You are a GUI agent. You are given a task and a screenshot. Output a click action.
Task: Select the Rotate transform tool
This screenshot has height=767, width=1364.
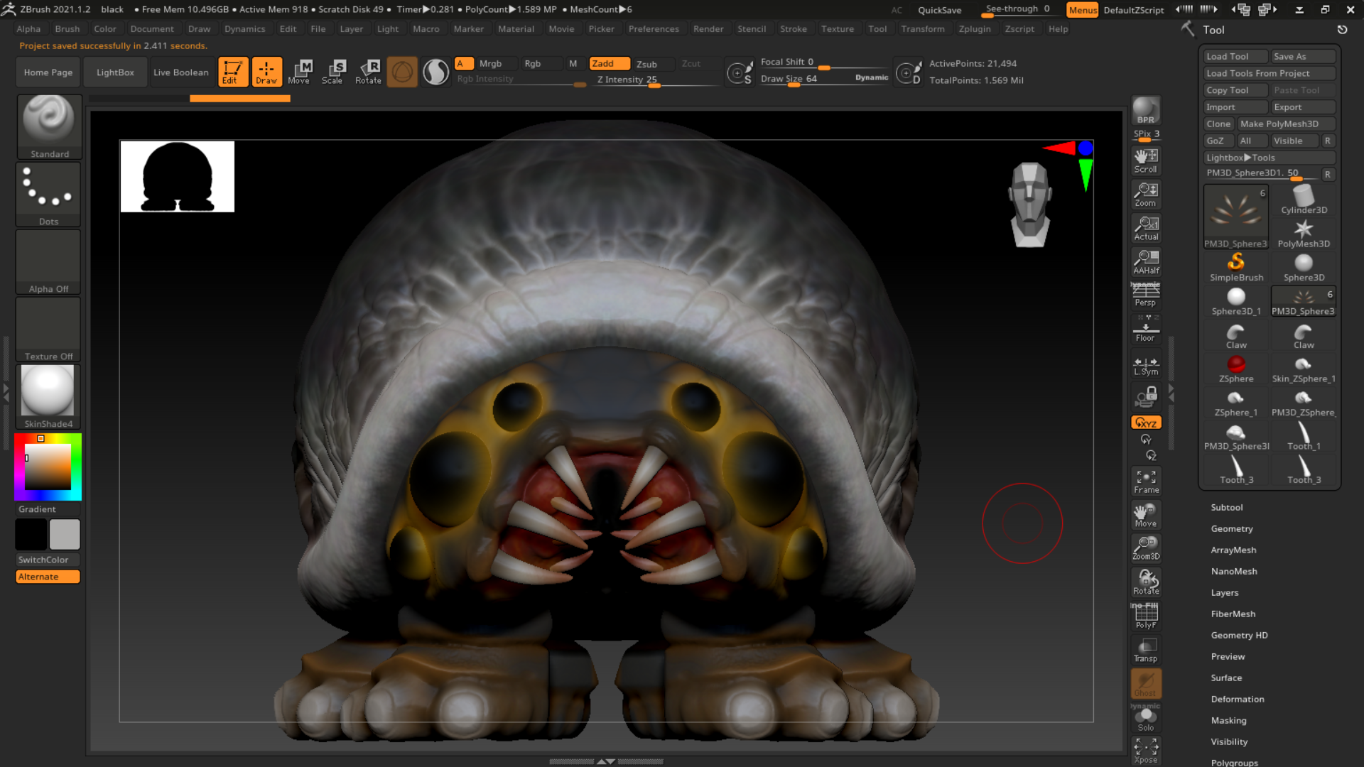368,71
